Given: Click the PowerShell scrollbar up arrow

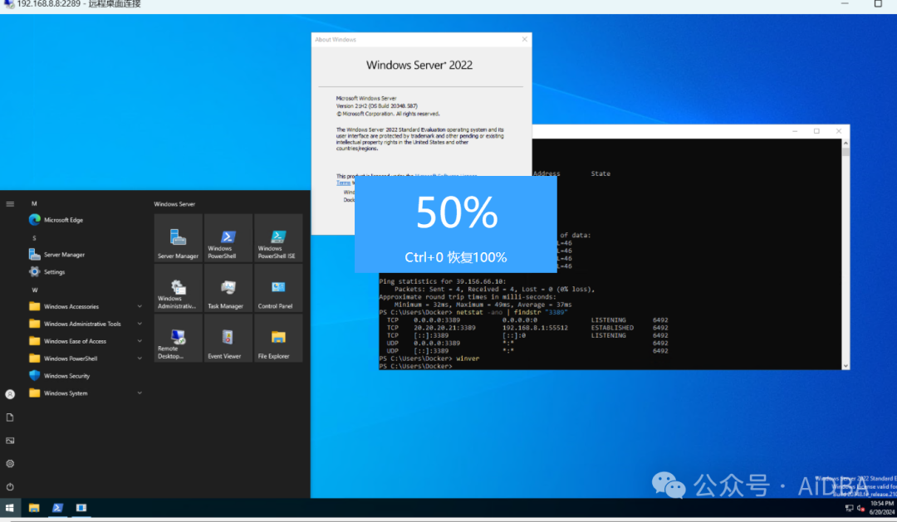Looking at the screenshot, I should [x=846, y=144].
